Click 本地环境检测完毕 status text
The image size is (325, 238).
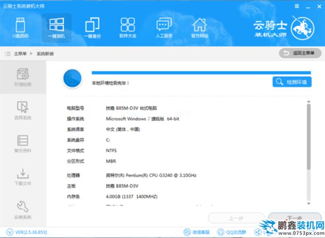[x=110, y=83]
